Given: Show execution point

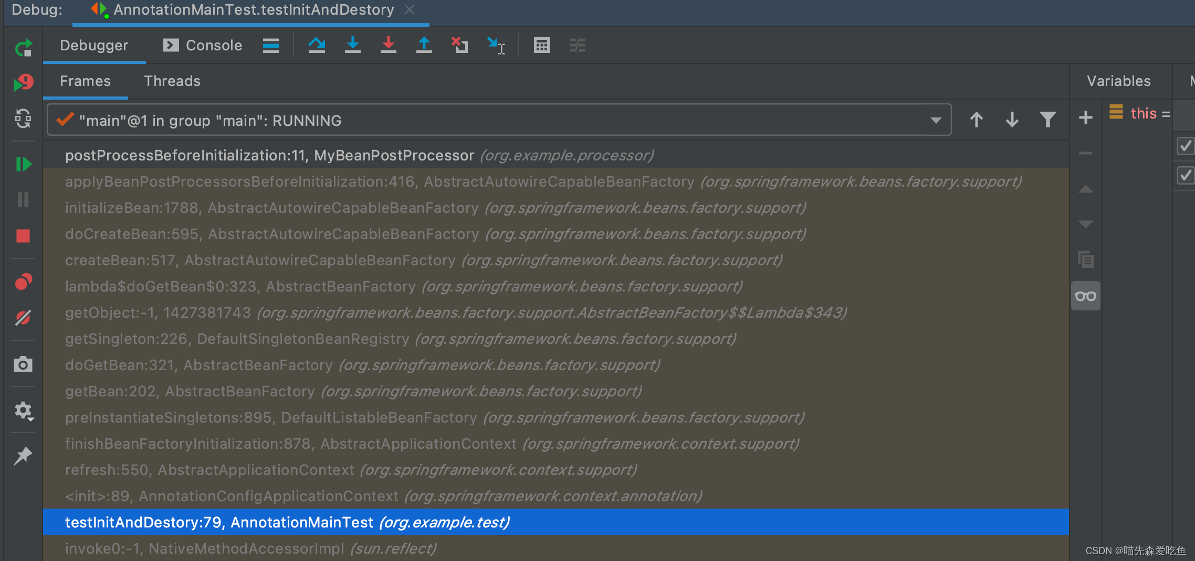Looking at the screenshot, I should [271, 46].
